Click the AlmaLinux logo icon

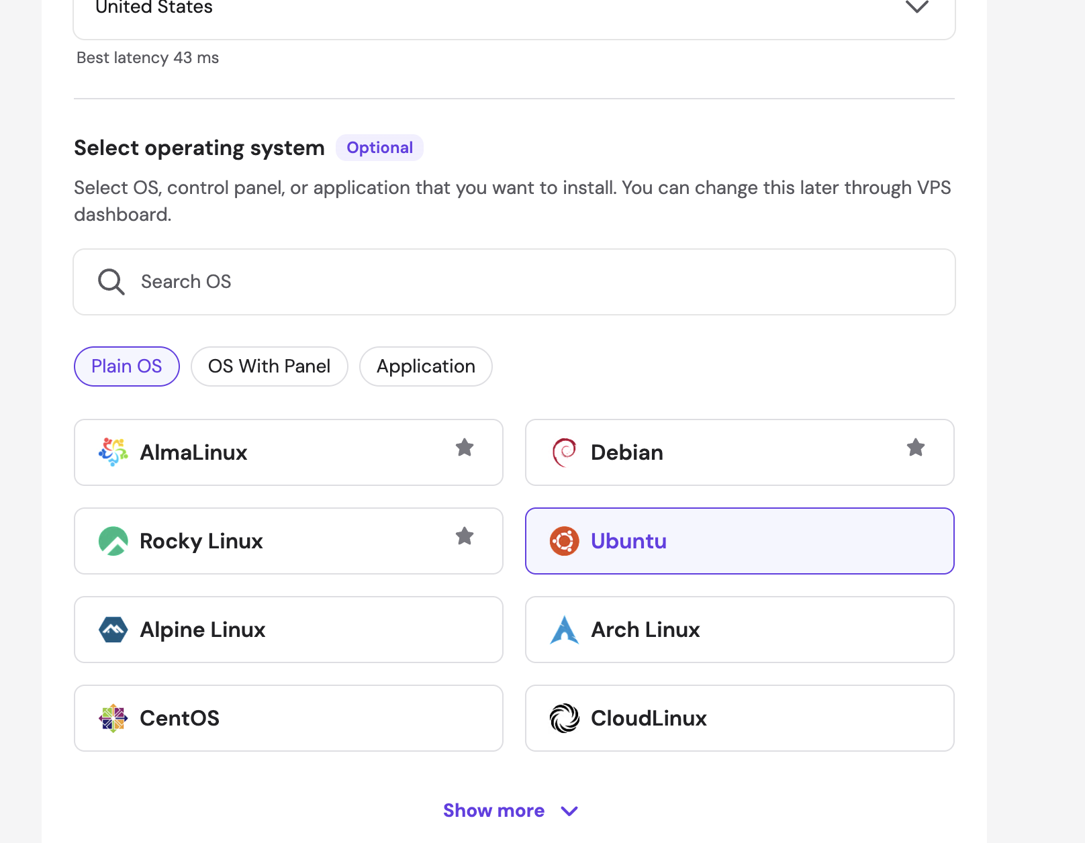point(113,452)
